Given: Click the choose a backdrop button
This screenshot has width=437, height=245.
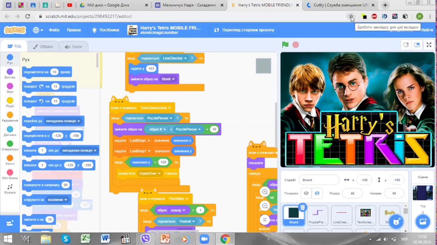Looking at the screenshot, I should [x=423, y=222].
